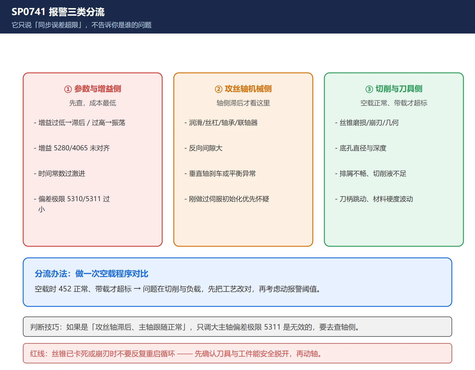This screenshot has width=475, height=370.
Task: Click the bullet "润滑/丝杠/轴承/联轴器"
Action: pyautogui.click(x=221, y=123)
